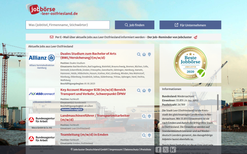Image resolution: width=247 pixels, height=154 pixels.
Task: Open the Facebook icon in footer
Action: click(158, 149)
